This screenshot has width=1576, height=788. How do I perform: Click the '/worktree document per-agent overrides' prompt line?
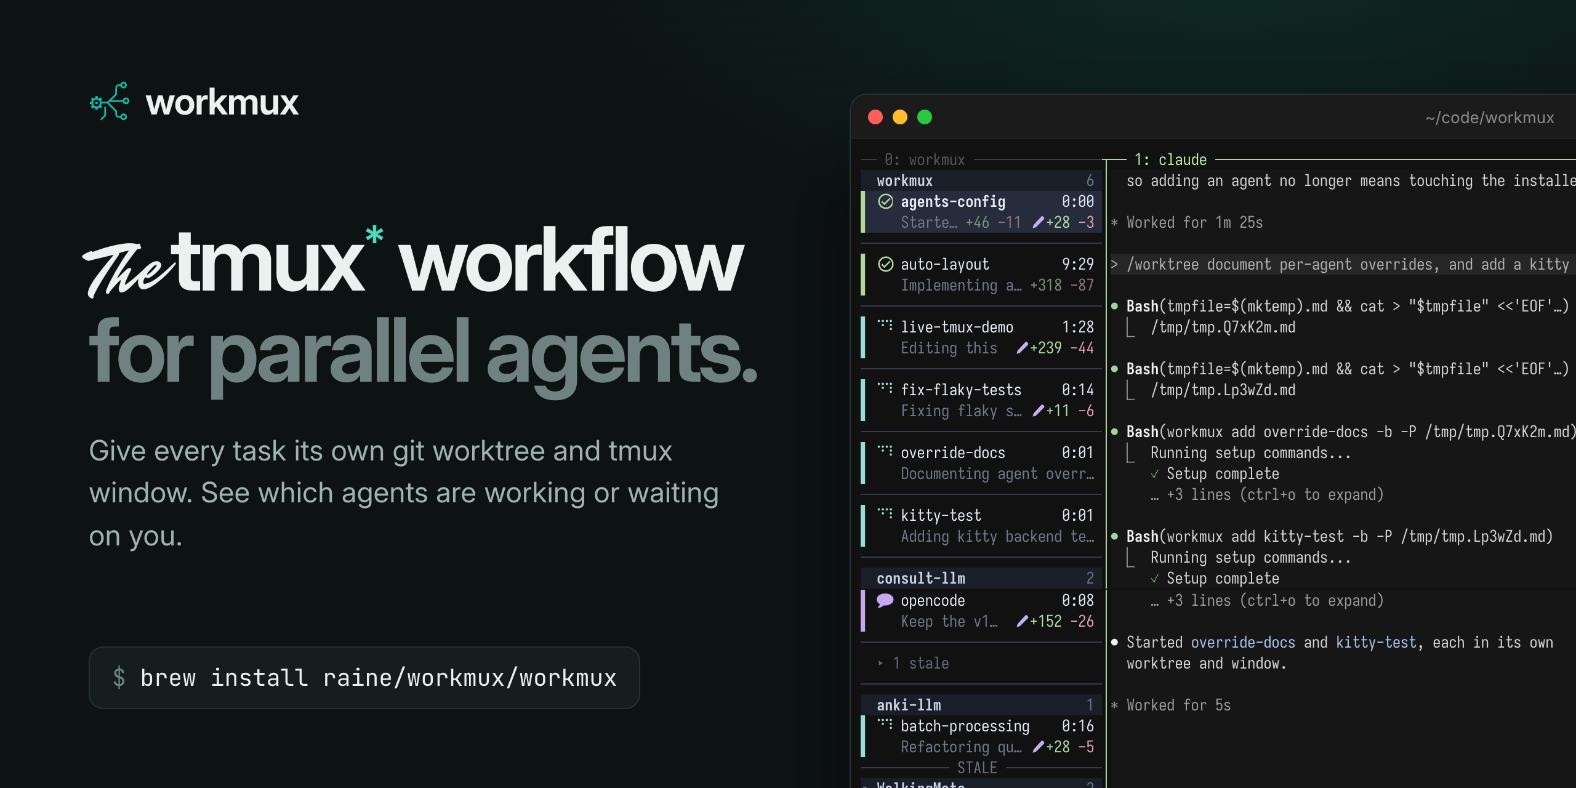1342,264
